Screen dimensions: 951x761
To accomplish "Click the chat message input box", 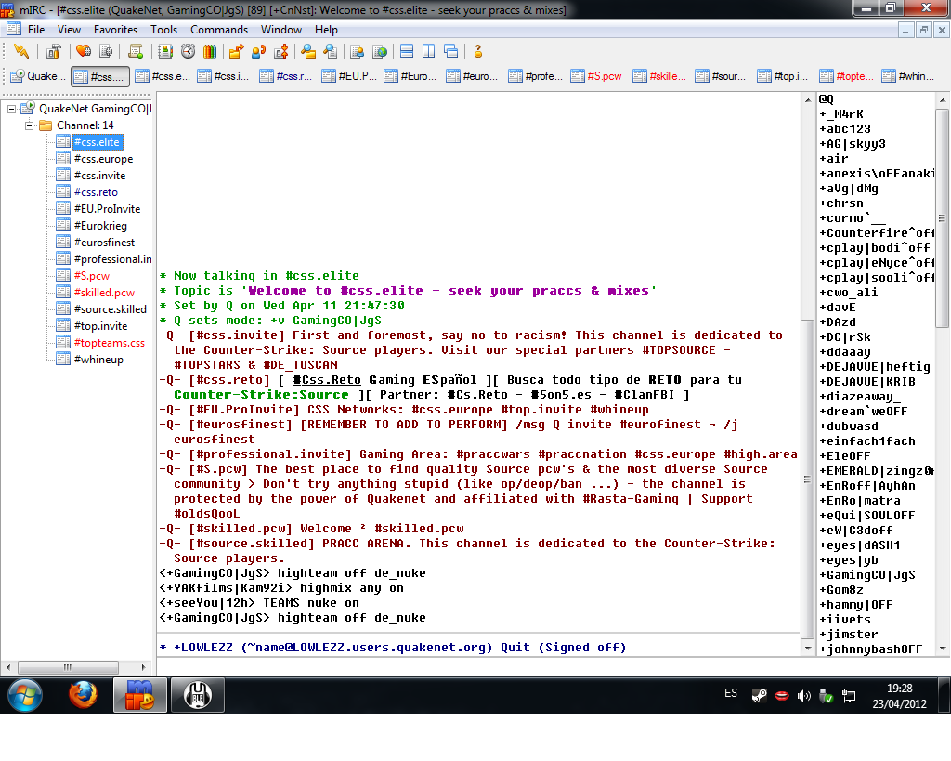I will 479,665.
